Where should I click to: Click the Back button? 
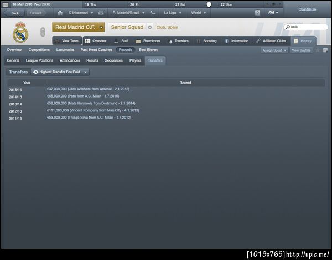14,13
